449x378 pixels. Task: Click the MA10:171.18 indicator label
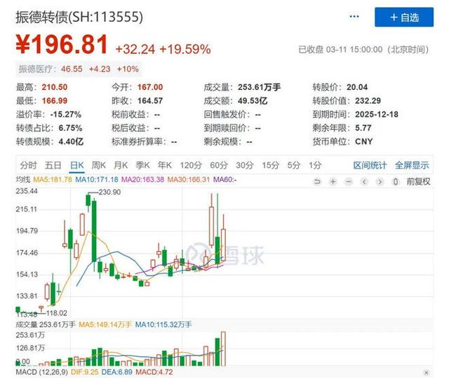97,180
